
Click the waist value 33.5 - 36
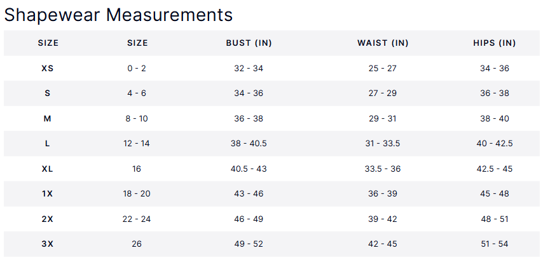coord(383,169)
